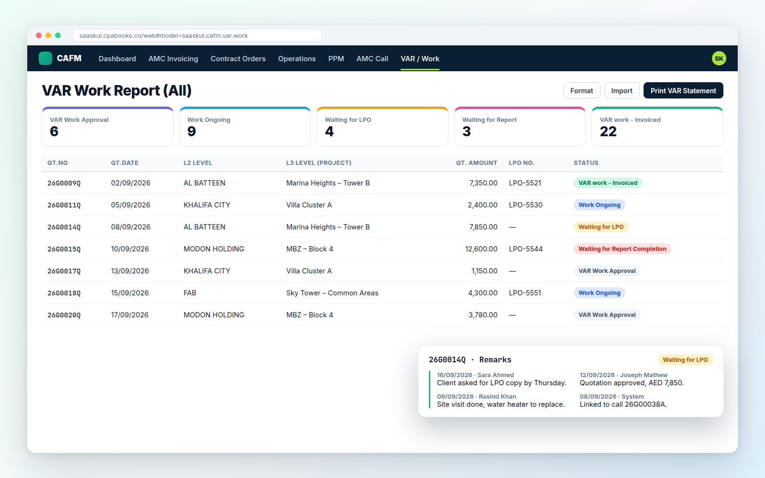This screenshot has width=765, height=478.
Task: Print the VAR Statement
Action: pos(683,90)
